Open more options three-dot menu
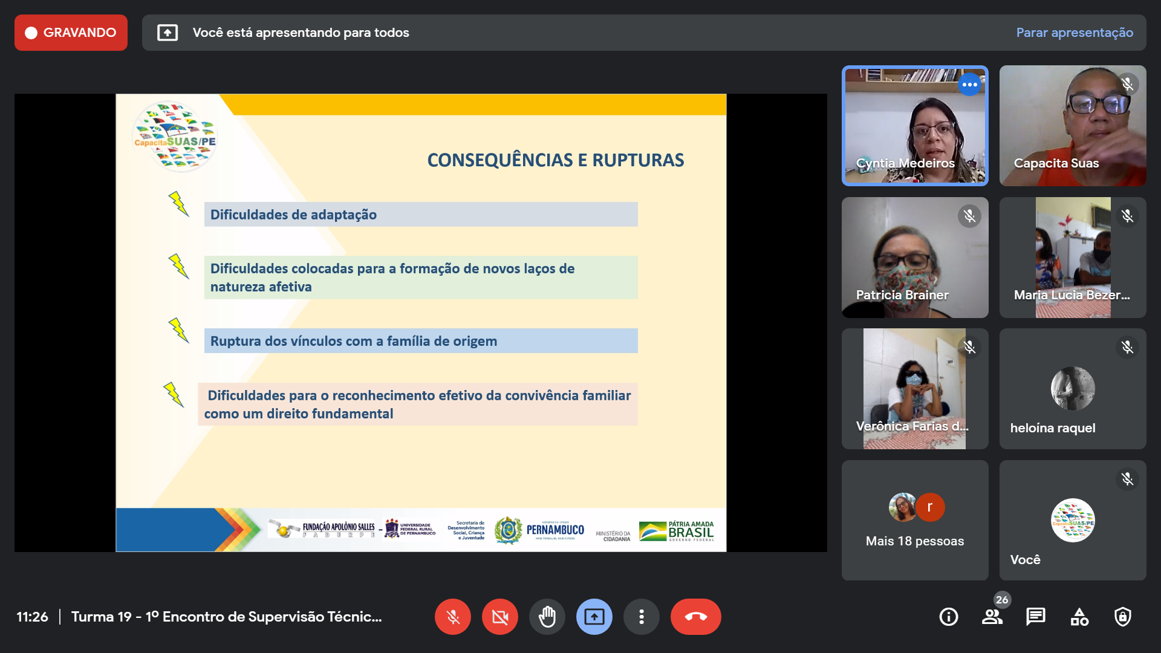Screen dimensions: 1161x653 pyautogui.click(x=641, y=617)
